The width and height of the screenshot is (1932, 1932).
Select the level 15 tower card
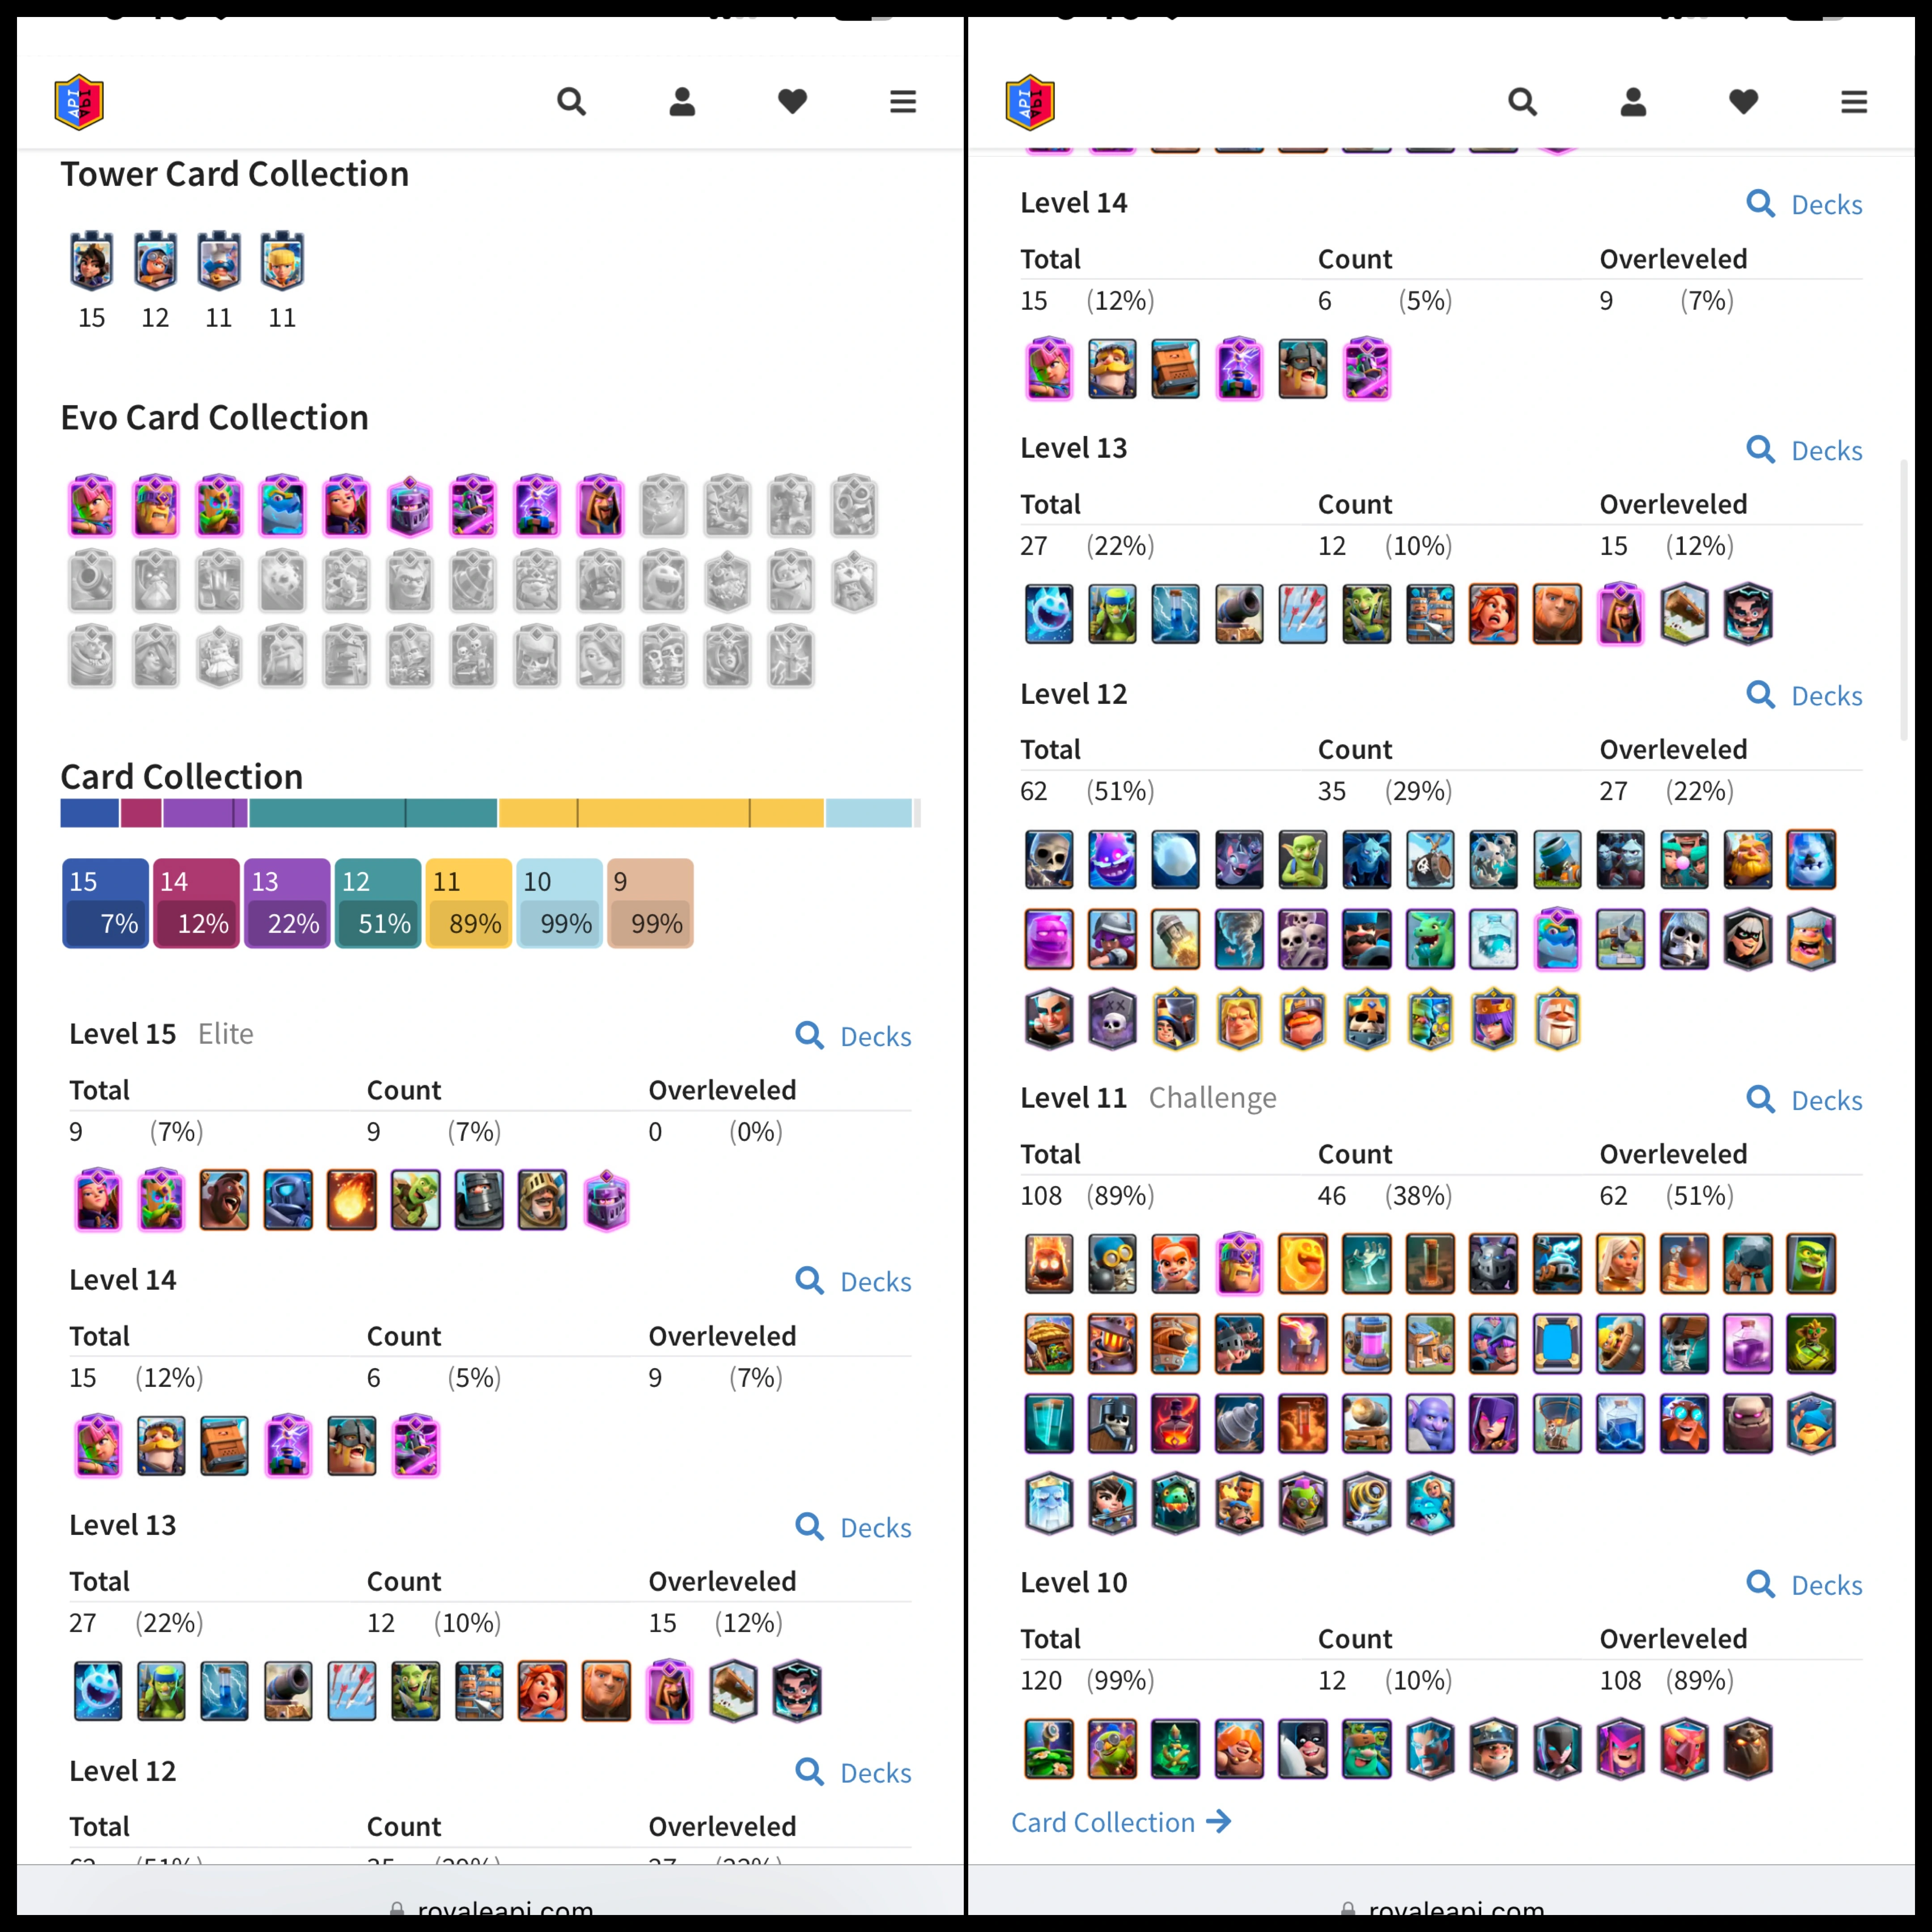pos(92,261)
